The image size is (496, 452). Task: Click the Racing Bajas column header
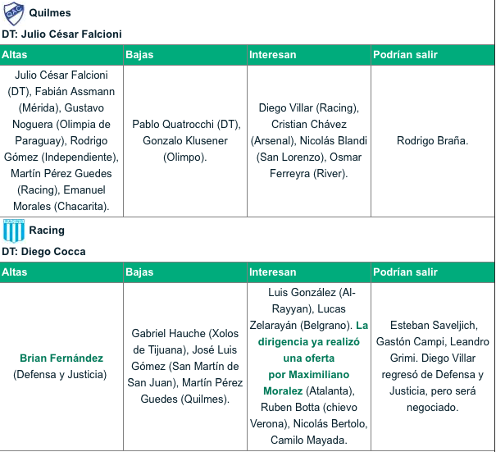[185, 272]
